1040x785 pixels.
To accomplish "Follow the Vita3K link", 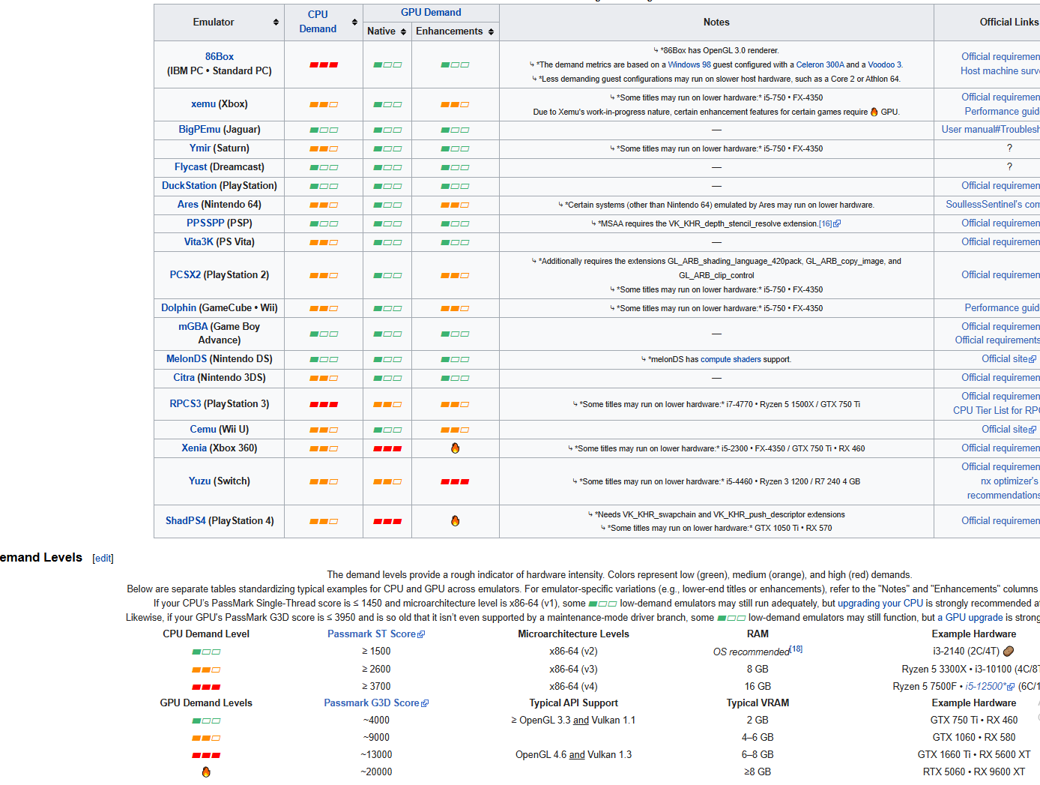I will pyautogui.click(x=199, y=242).
